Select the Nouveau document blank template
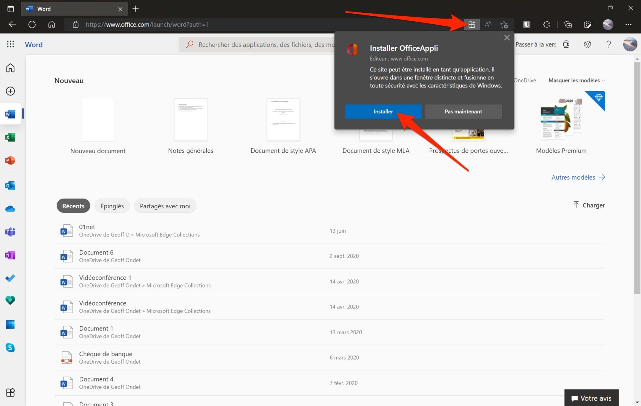Screen dimensions: 641x406 click(x=98, y=120)
